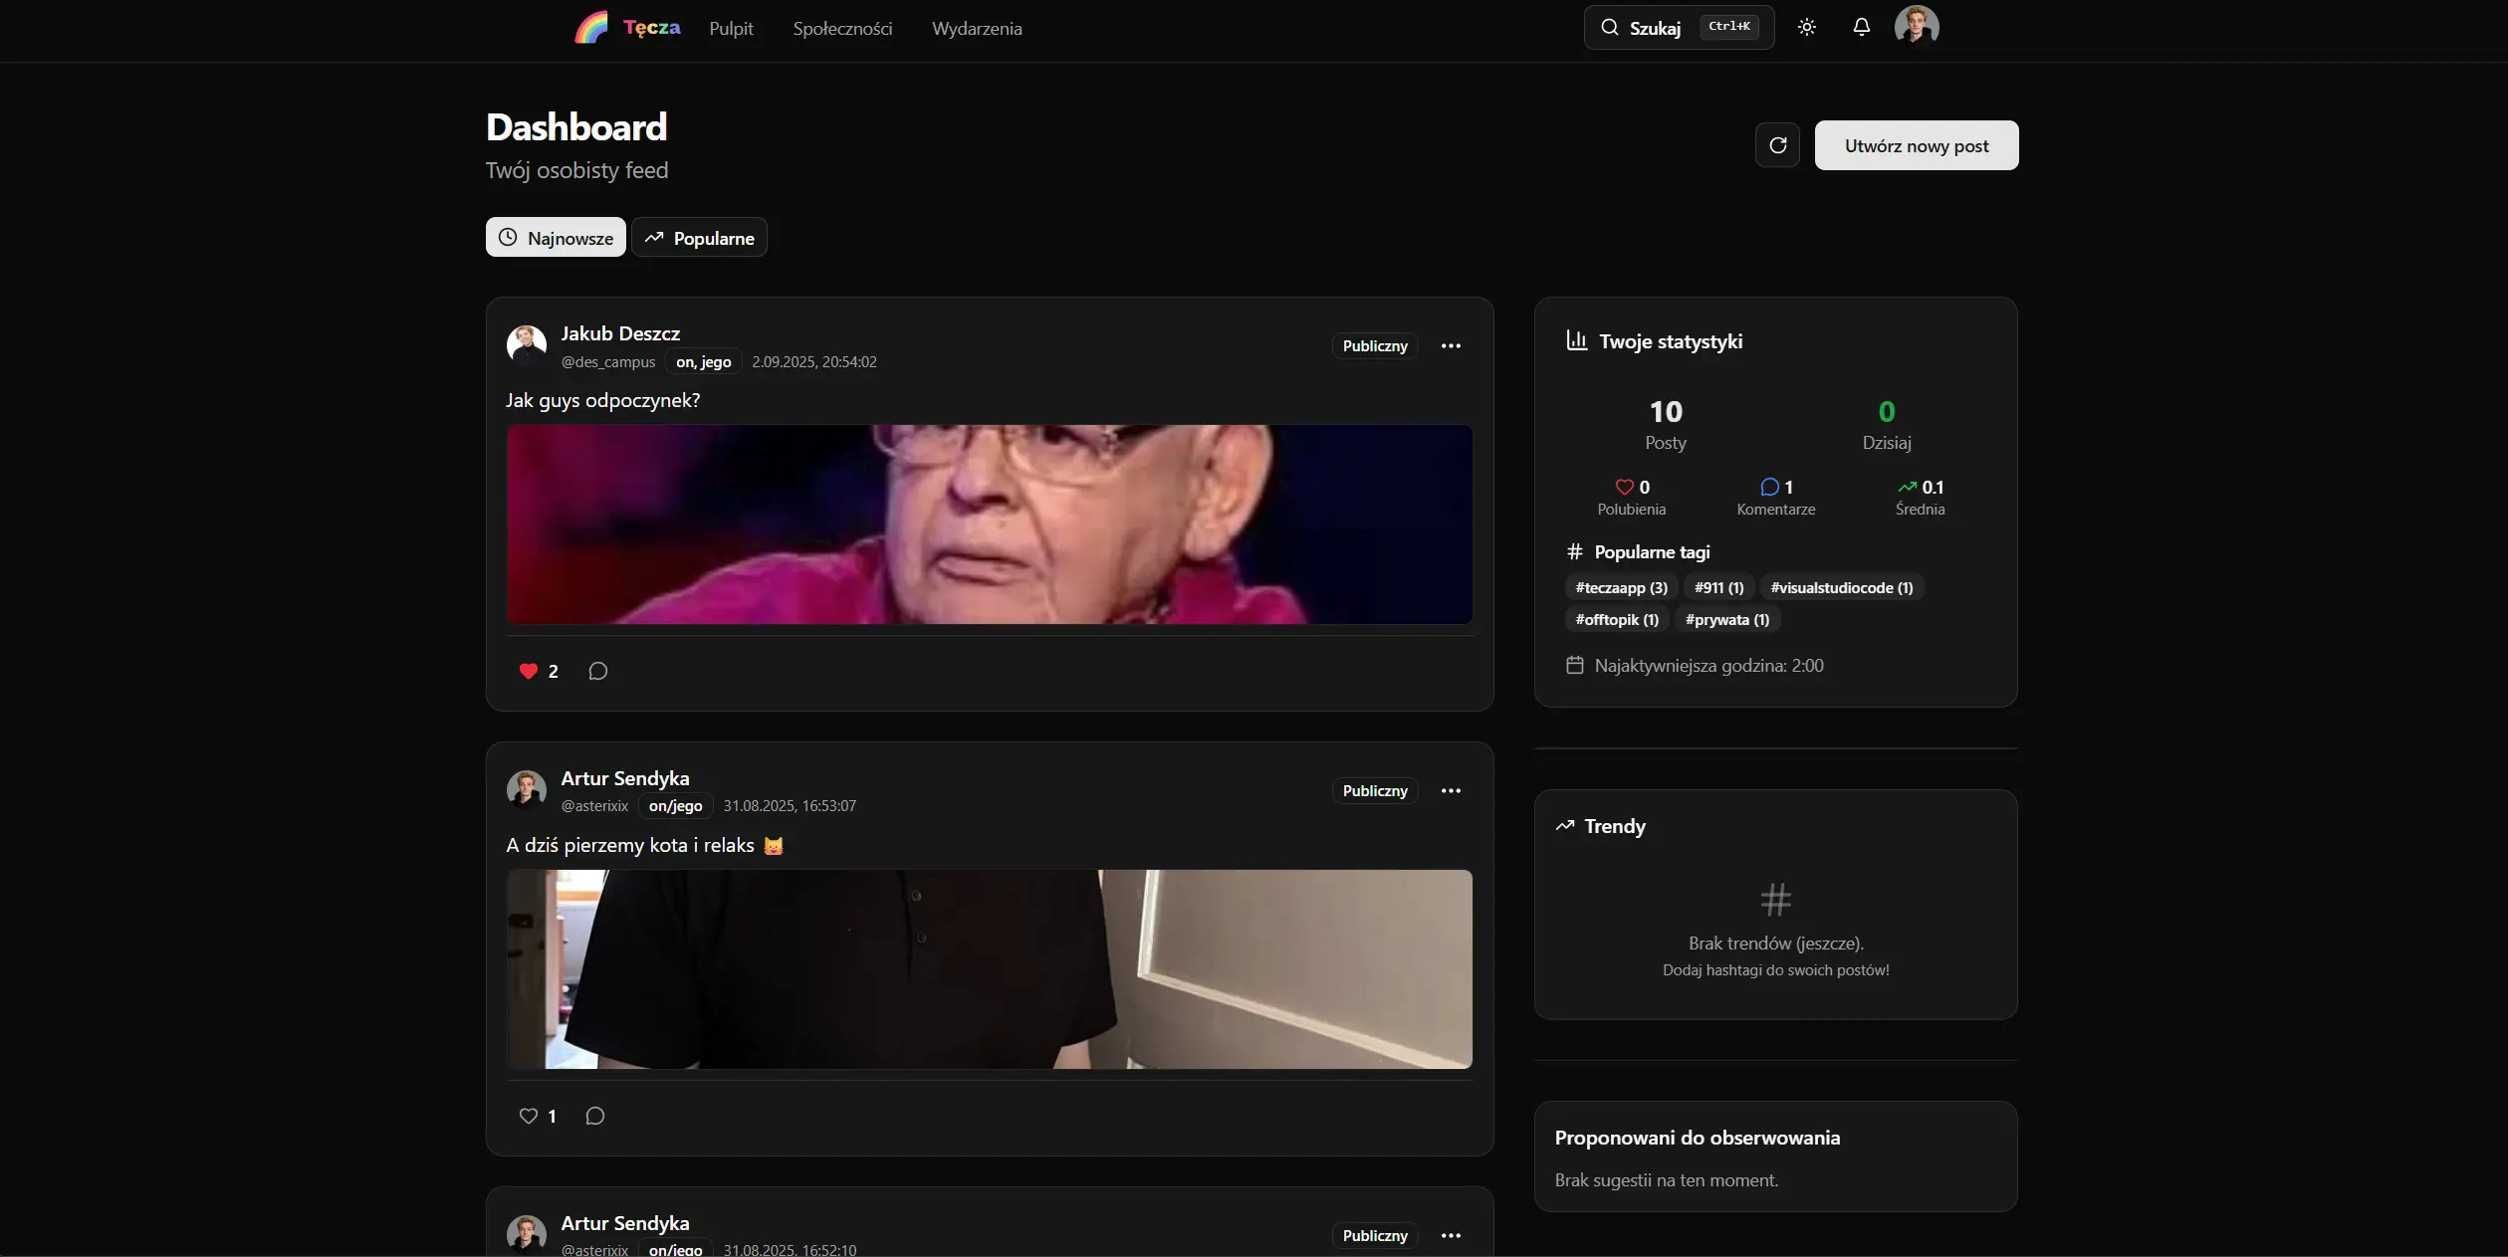Open the notifications bell
This screenshot has height=1257, width=2508.
click(1861, 28)
